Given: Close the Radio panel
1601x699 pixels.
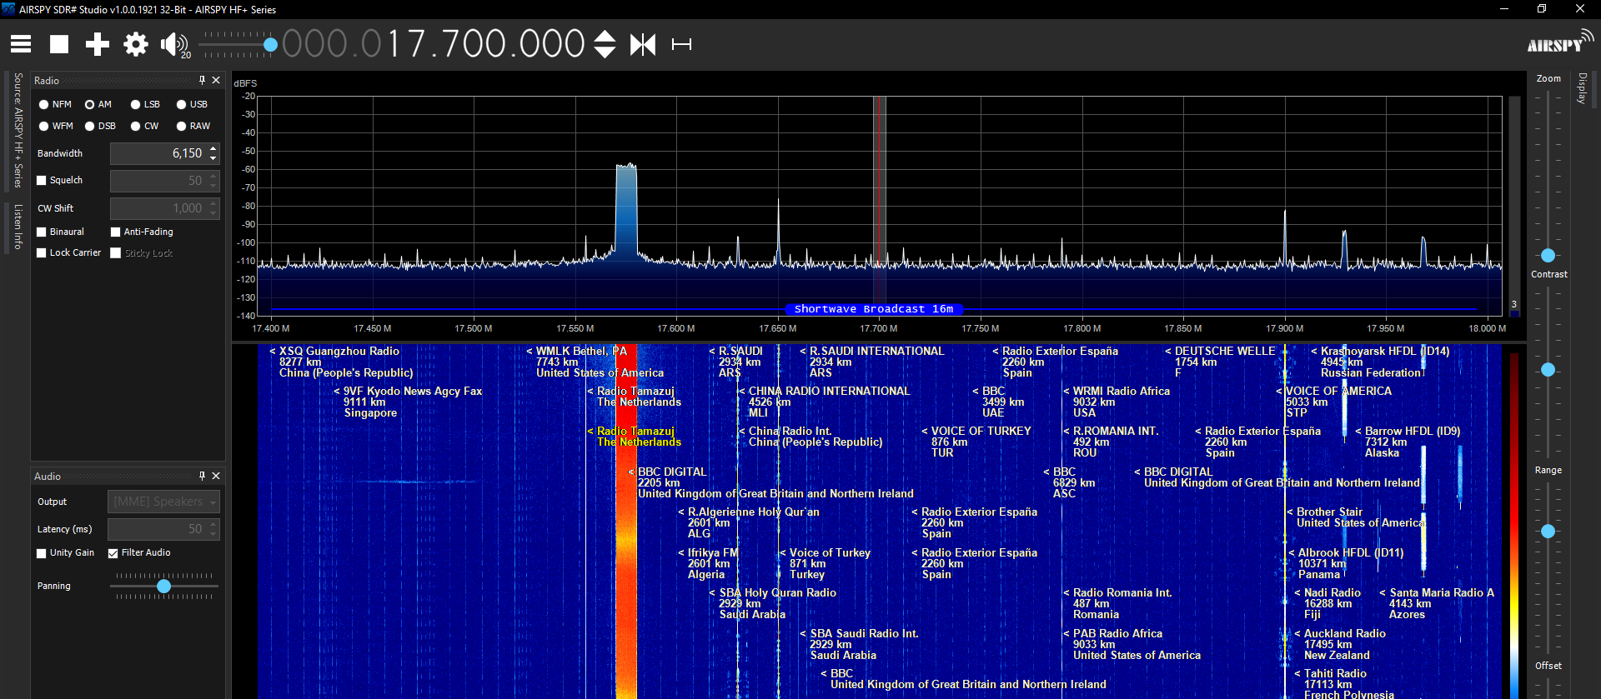Looking at the screenshot, I should (216, 80).
